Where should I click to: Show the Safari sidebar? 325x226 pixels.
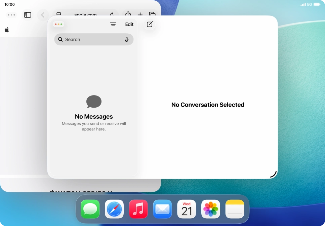27,15
